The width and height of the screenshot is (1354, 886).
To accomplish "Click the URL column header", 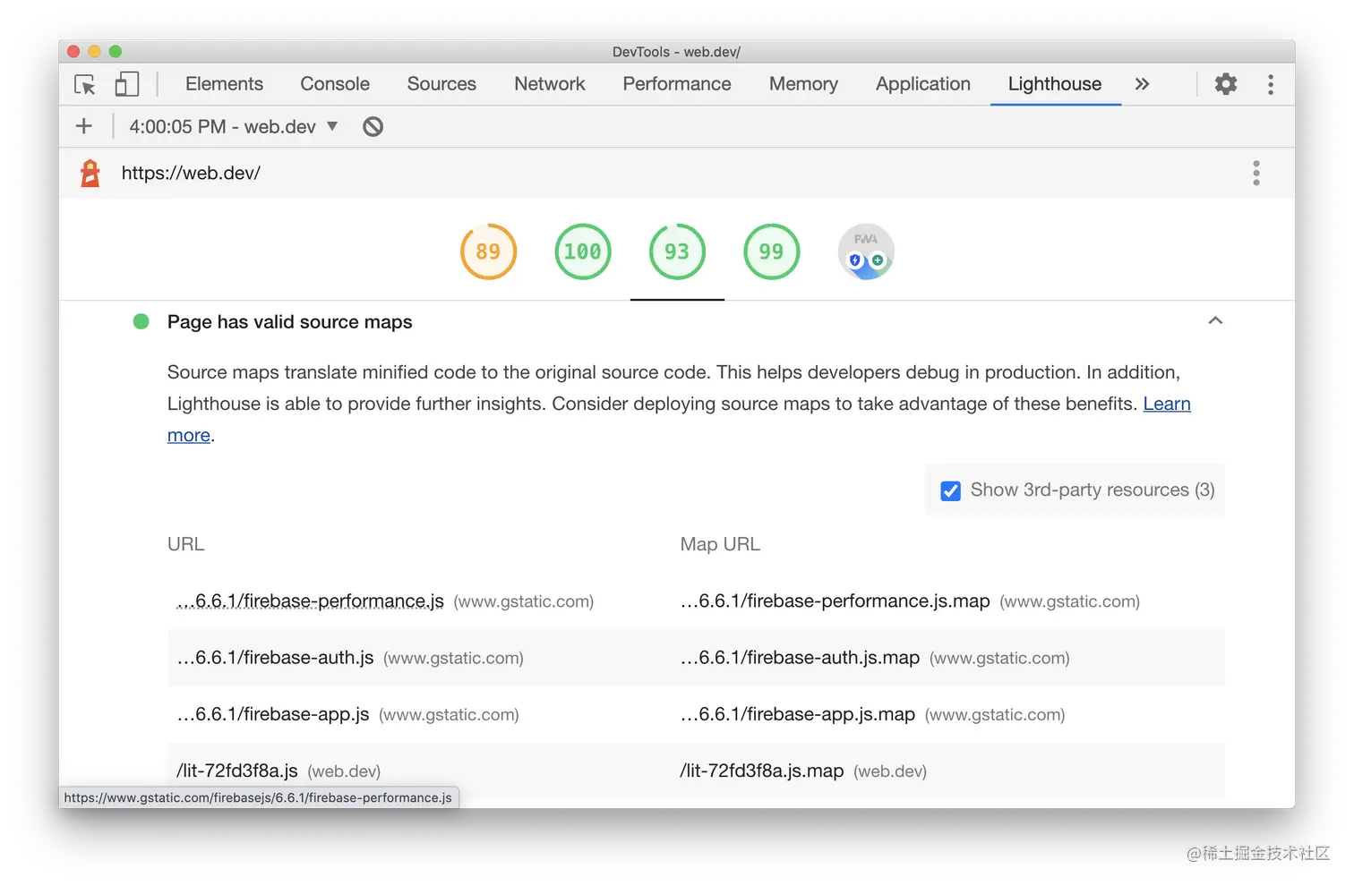I will pyautogui.click(x=186, y=544).
